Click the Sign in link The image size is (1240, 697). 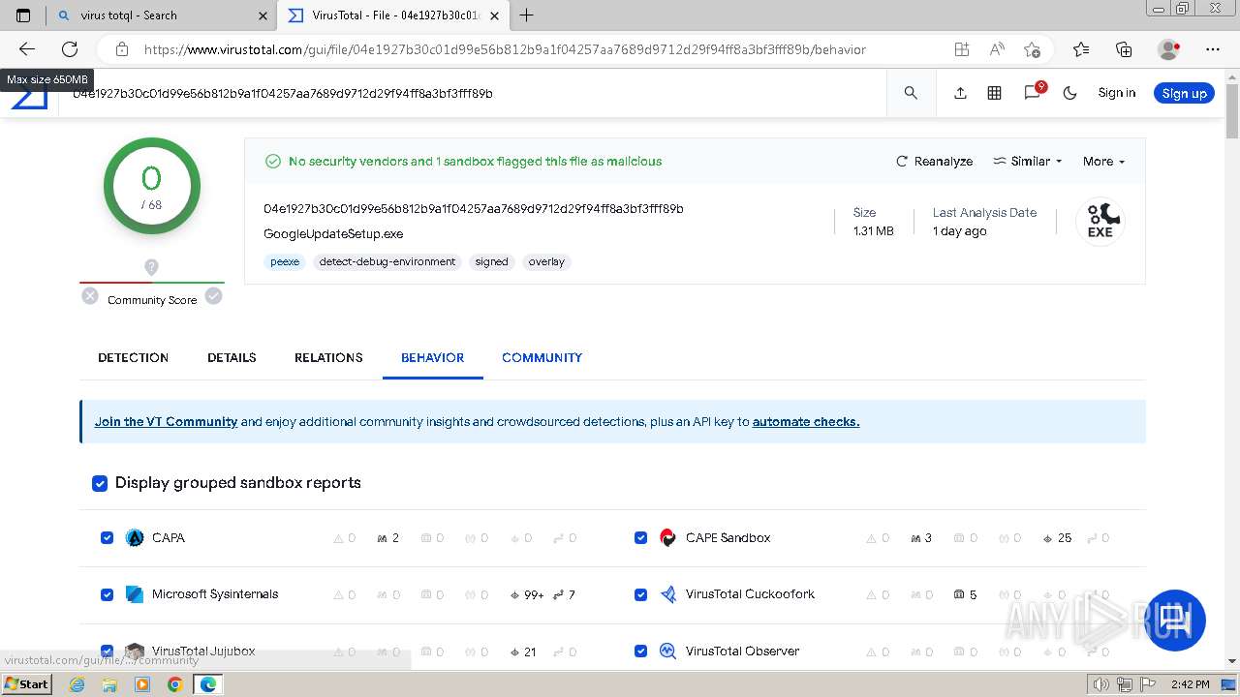click(1116, 93)
